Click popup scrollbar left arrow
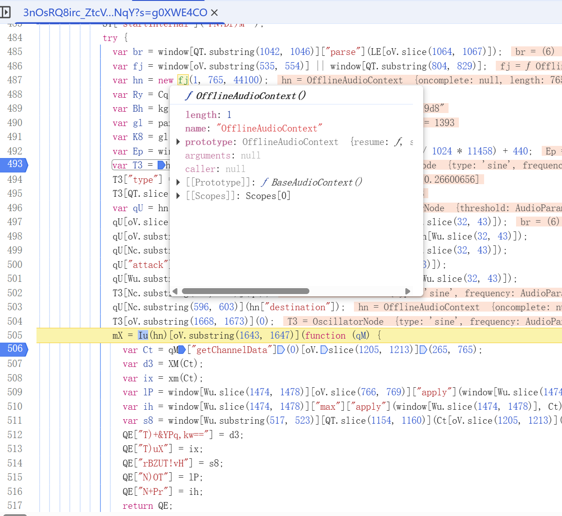Image resolution: width=562 pixels, height=516 pixels. click(175, 291)
